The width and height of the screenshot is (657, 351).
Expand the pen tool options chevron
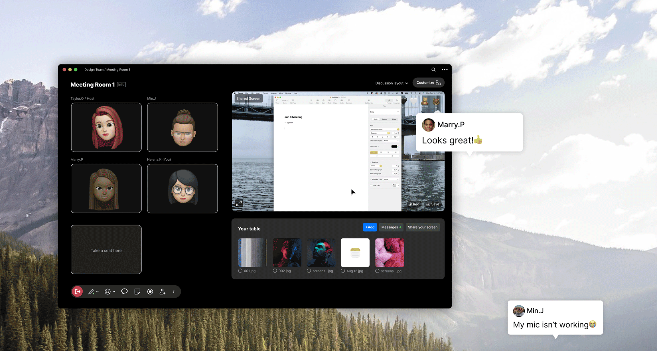coord(98,292)
